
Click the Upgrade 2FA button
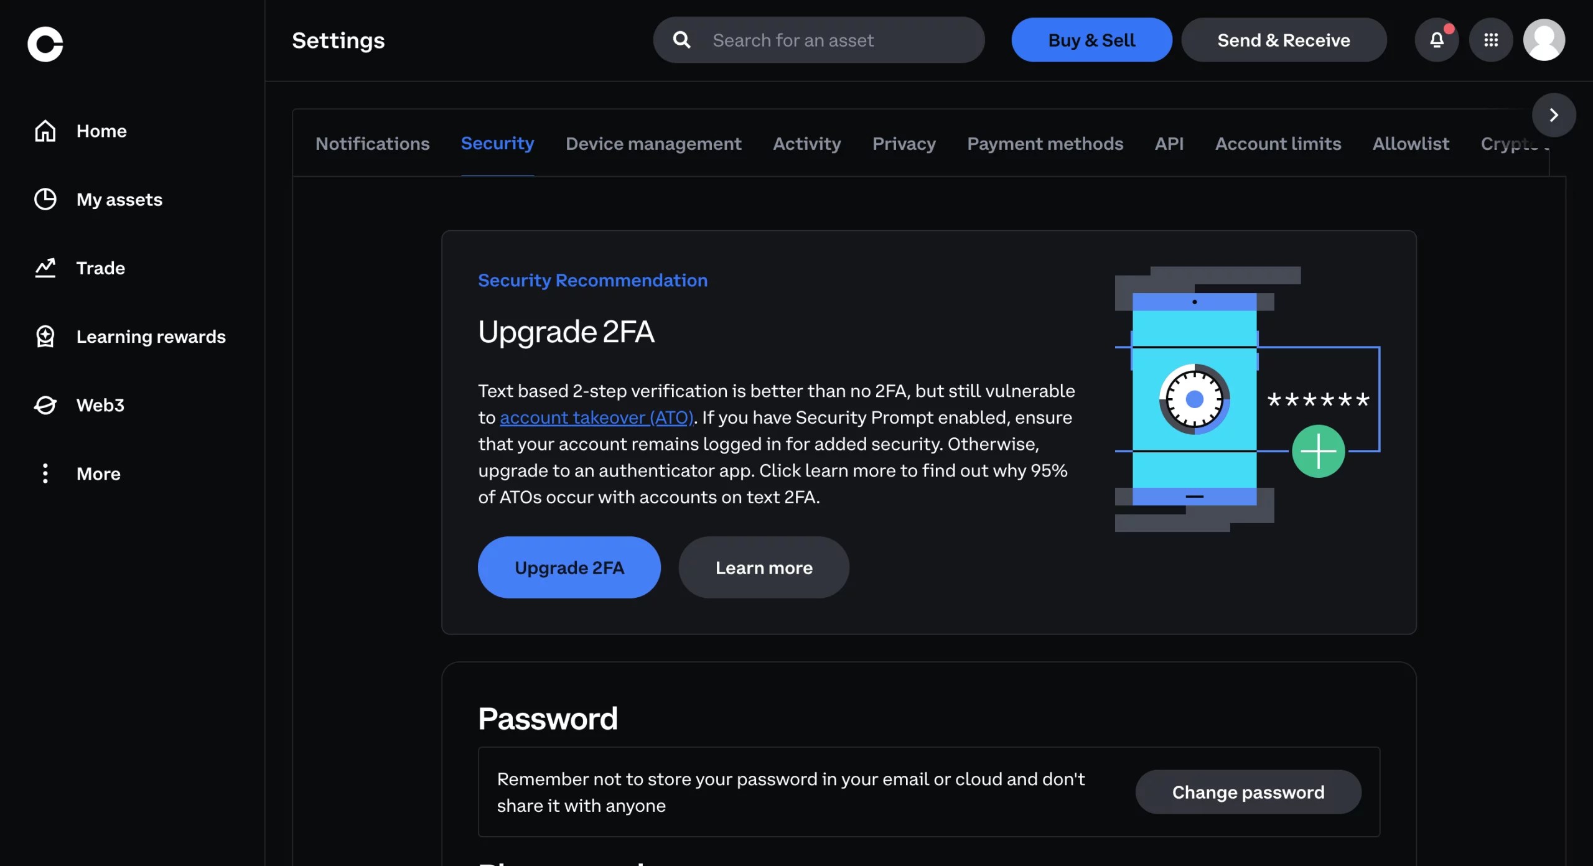[x=569, y=567]
